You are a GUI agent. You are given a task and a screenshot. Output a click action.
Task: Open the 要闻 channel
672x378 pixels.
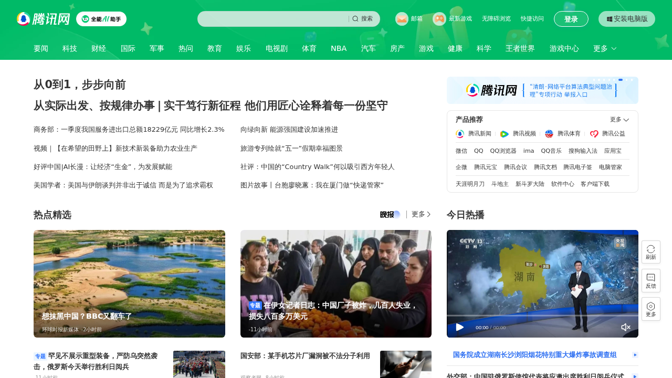41,48
